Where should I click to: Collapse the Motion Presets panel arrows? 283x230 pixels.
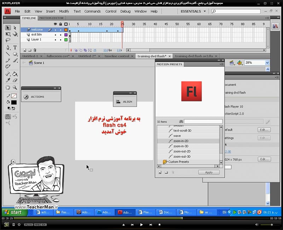[219, 60]
